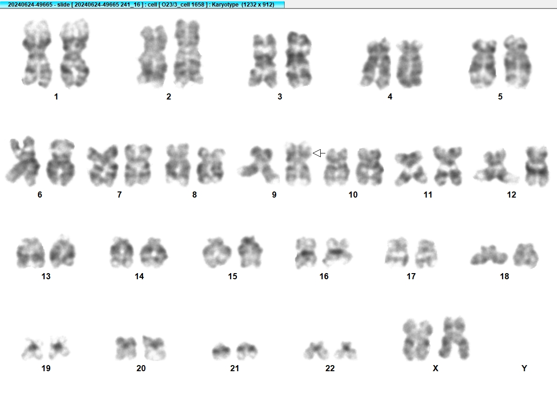Select the right chromosome 20 homolog
Screen dimensions: 557x397
(154, 348)
